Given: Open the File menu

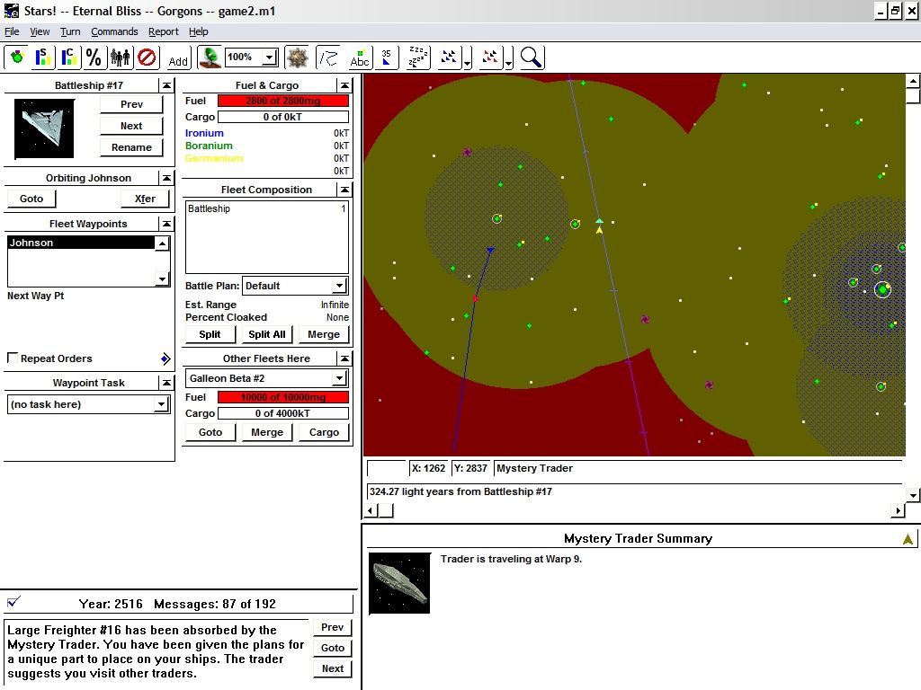Looking at the screenshot, I should 12,31.
